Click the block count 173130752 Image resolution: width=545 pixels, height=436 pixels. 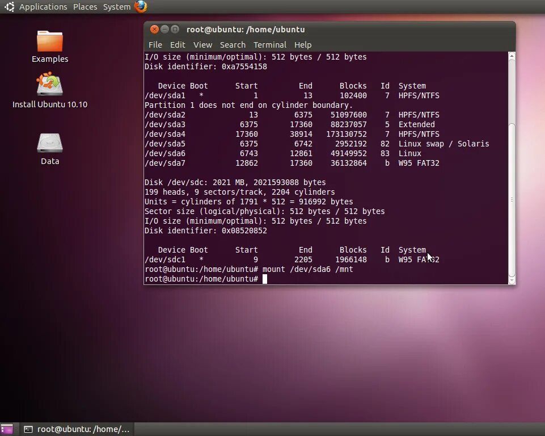pyautogui.click(x=346, y=135)
